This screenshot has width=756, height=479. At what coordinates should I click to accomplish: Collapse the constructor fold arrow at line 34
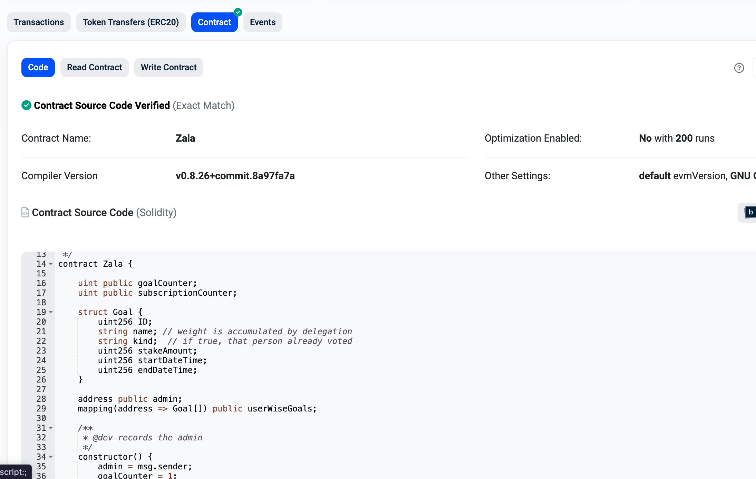point(51,457)
